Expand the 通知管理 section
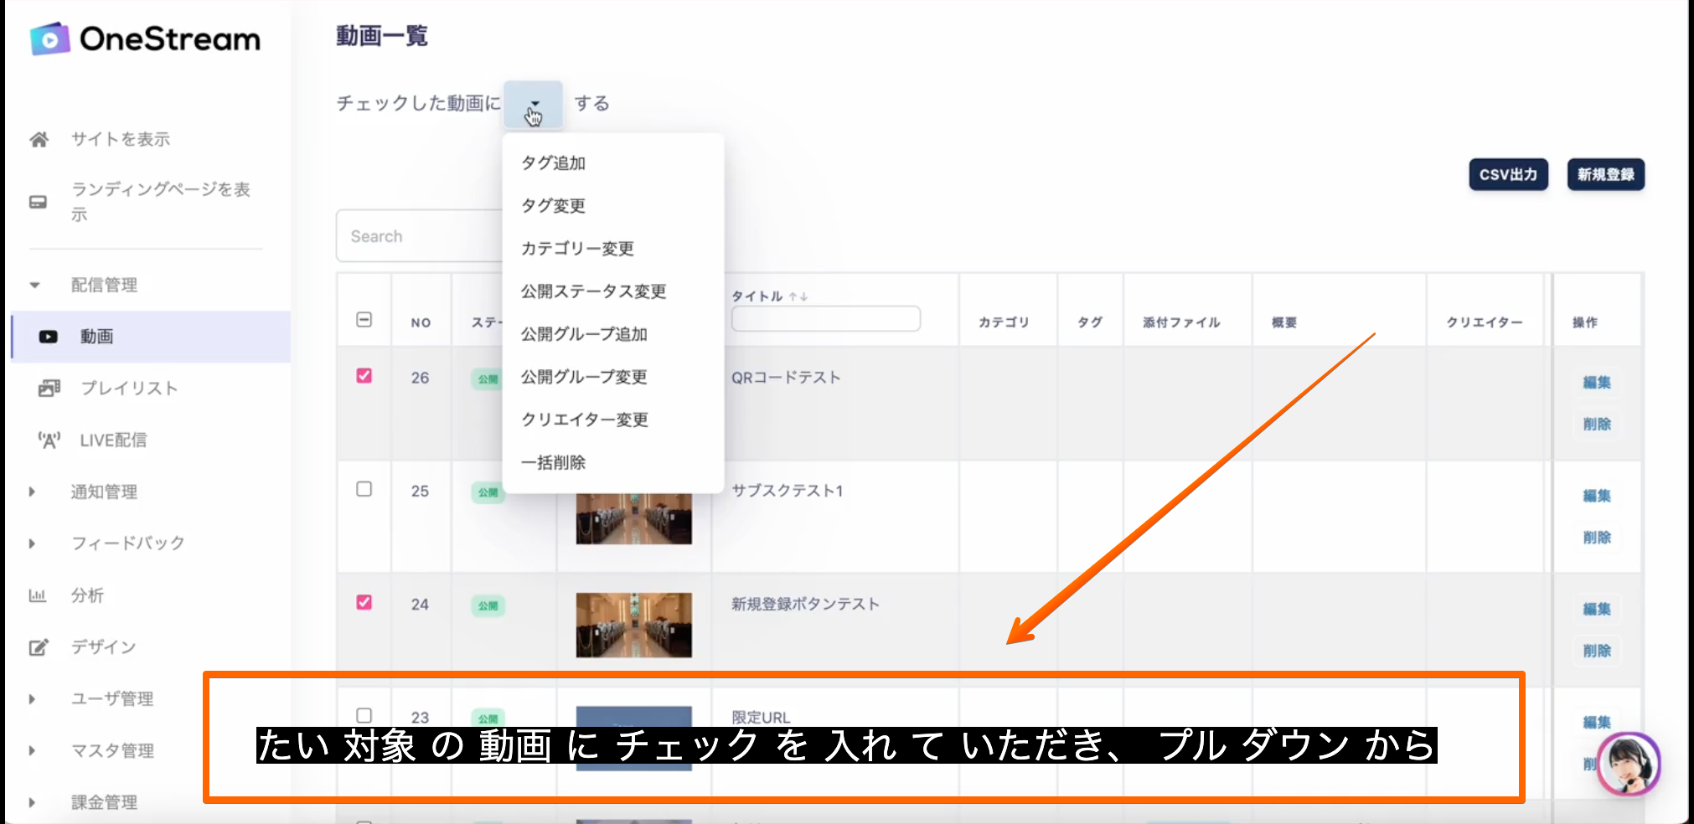The width and height of the screenshot is (1694, 824). click(x=33, y=492)
